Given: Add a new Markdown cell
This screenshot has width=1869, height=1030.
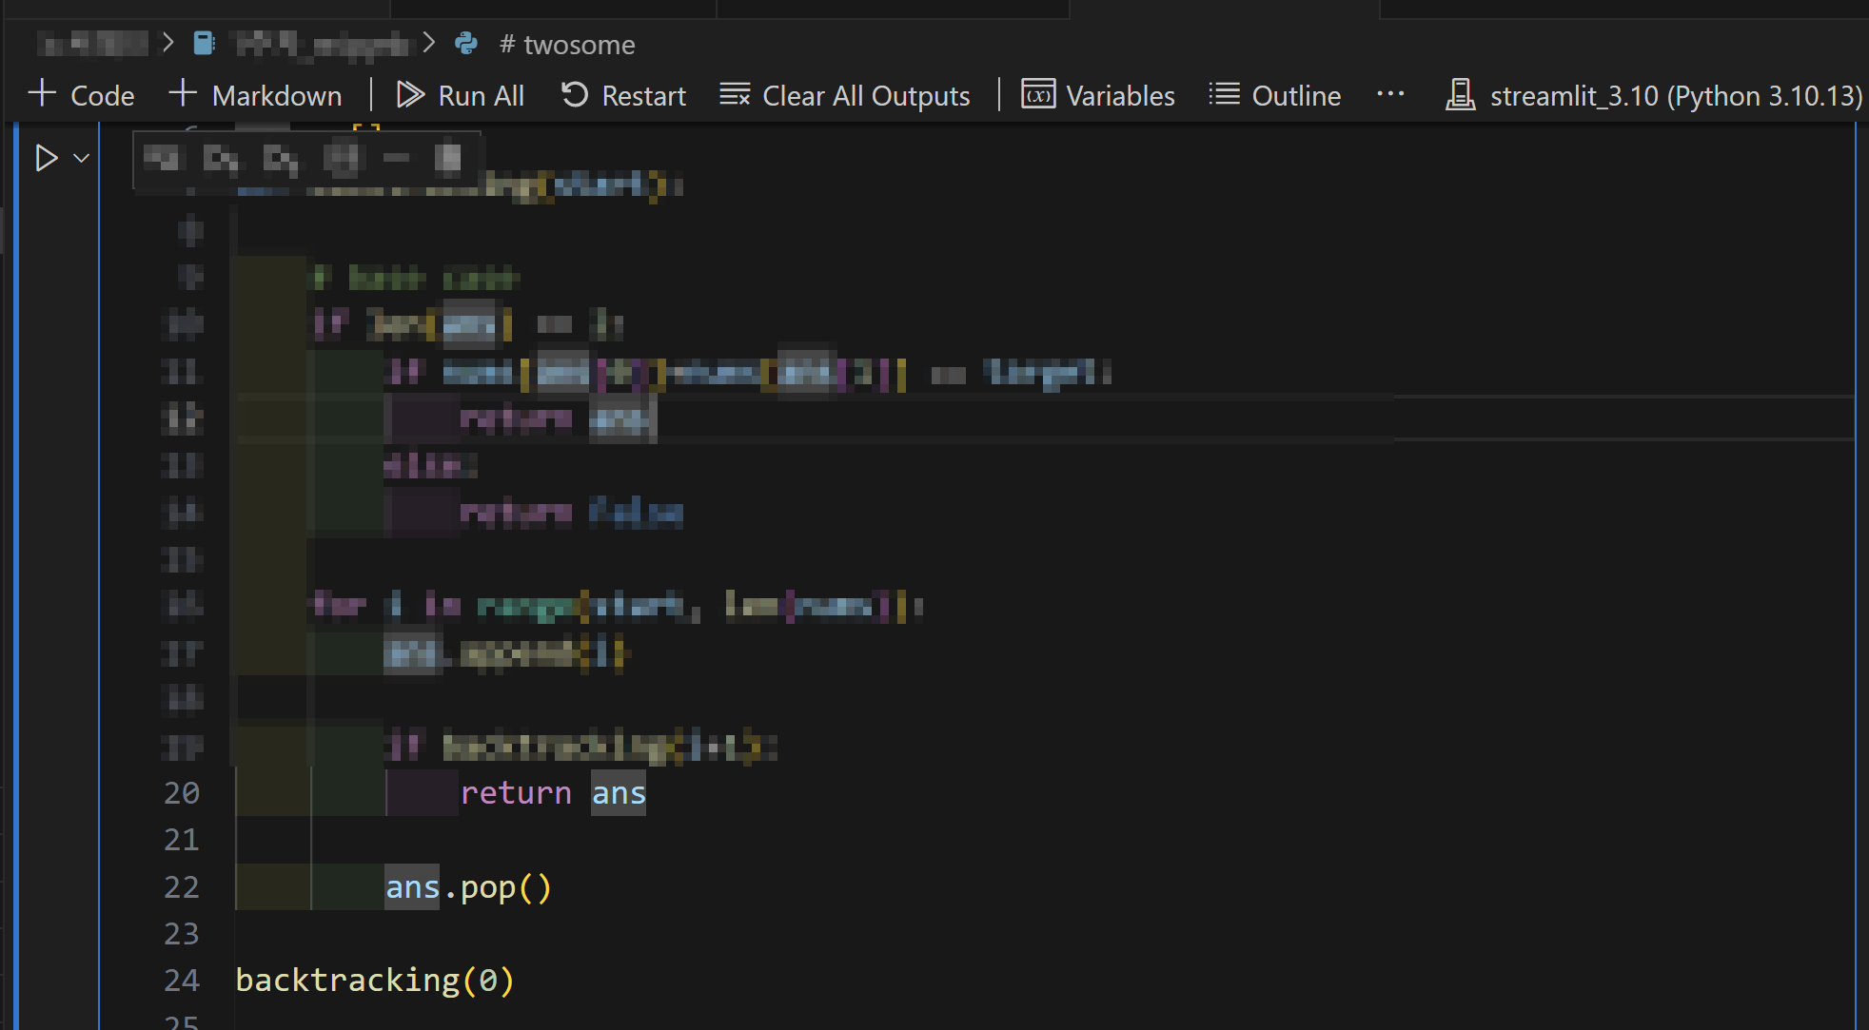Looking at the screenshot, I should pos(255,95).
